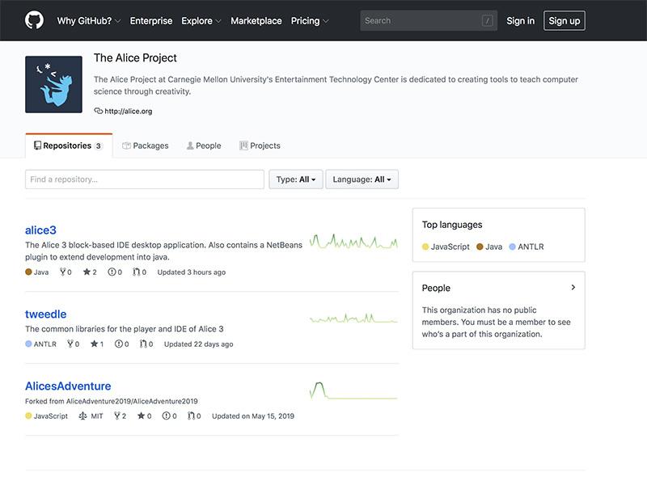
Task: Expand the Explore menu
Action: point(201,21)
